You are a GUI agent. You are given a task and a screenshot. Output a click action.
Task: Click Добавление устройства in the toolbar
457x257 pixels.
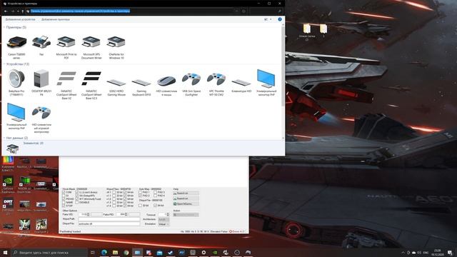point(20,19)
